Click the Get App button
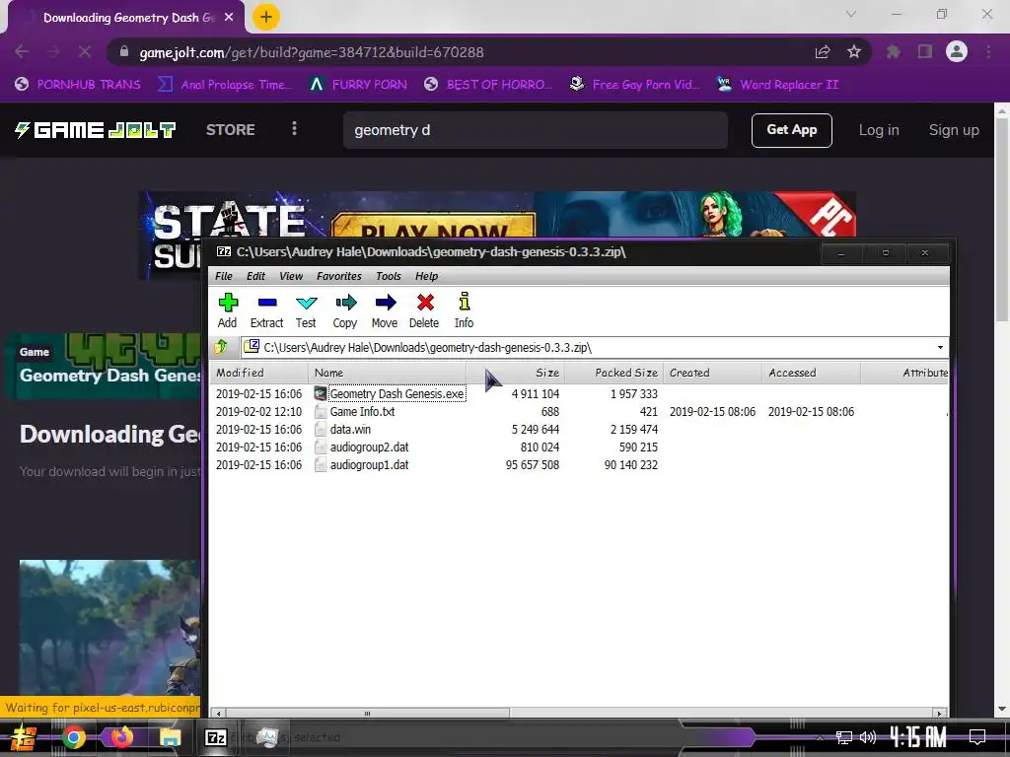 click(x=792, y=130)
